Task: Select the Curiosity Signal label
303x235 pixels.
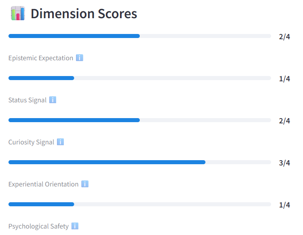Action: coord(31,142)
